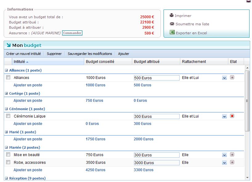Screen dimensions: 252x182
Task: Click the red Etat icon for Cérémonie Laïque
Action: coord(232,116)
